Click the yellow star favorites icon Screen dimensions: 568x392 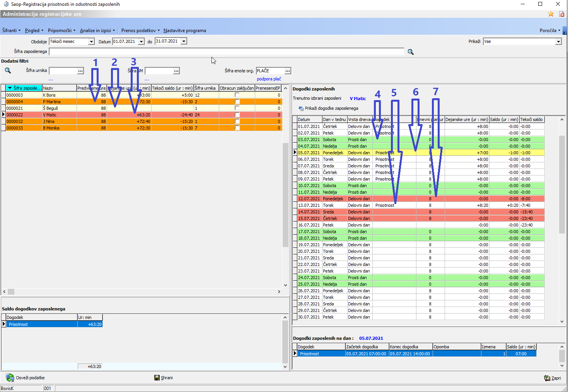click(551, 14)
